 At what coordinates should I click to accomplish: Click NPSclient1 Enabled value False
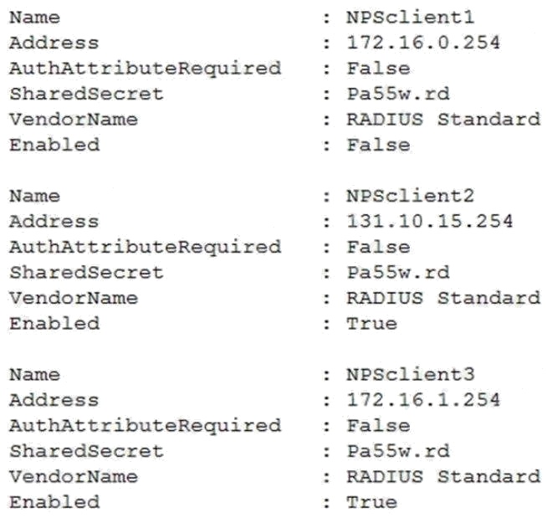379,146
